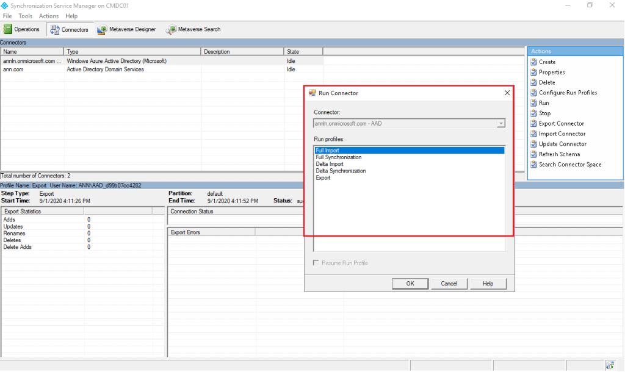Screen dimensions: 625x372
Task: Select the annln.onmicrosoft.com connector row
Action: point(162,61)
